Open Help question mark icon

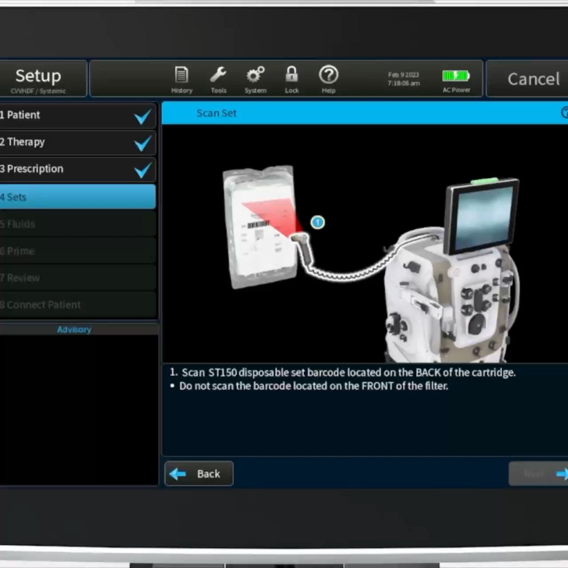coord(328,80)
